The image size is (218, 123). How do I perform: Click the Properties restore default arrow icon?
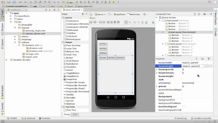pyautogui.click(x=202, y=59)
